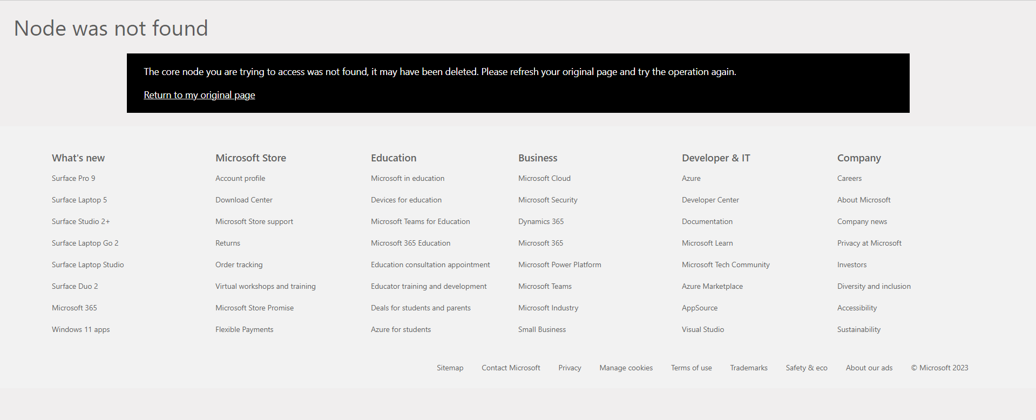Screen dimensions: 1036x420
Task: Open the Careers link
Action: pyautogui.click(x=849, y=178)
